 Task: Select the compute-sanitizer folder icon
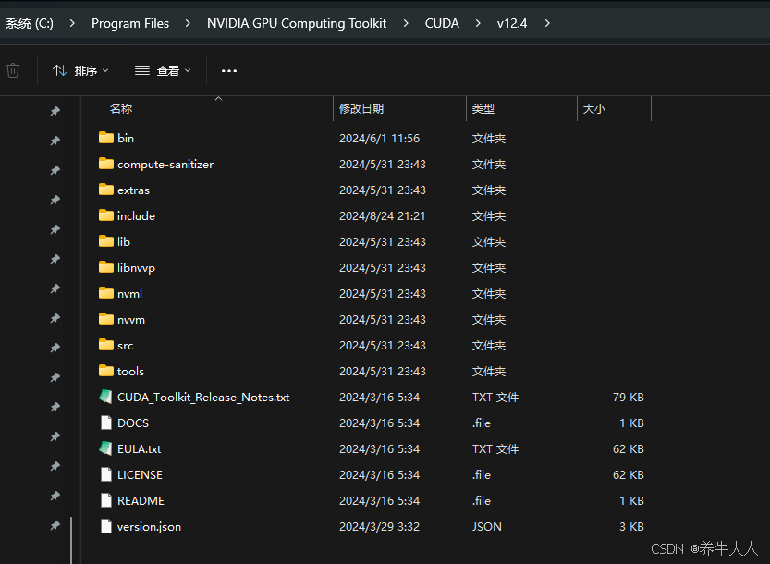click(x=106, y=164)
